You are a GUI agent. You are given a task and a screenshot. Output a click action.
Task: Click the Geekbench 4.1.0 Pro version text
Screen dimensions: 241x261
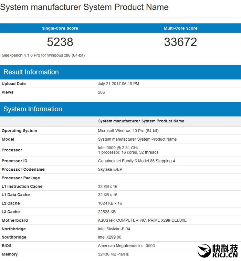point(43,55)
